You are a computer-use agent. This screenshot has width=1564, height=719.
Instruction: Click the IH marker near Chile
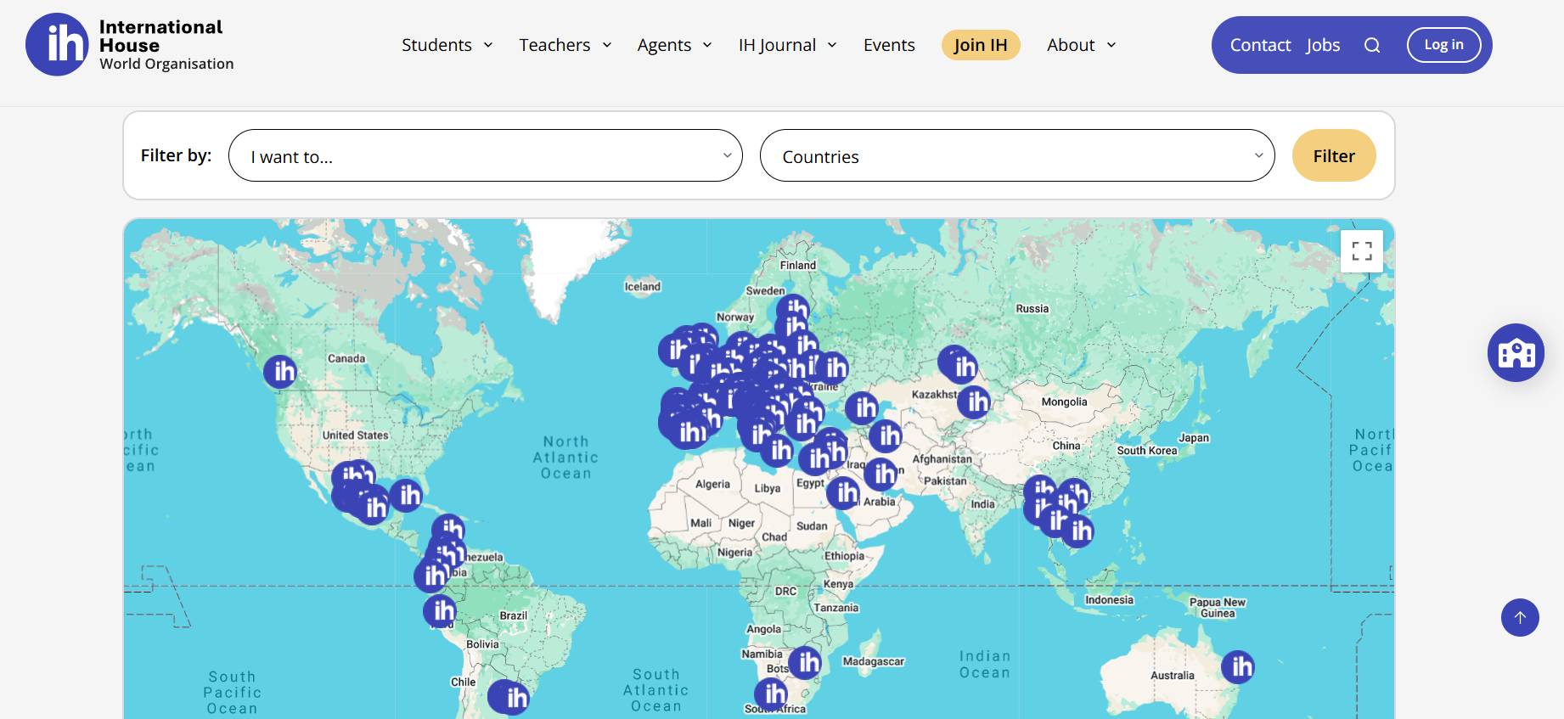(x=509, y=698)
